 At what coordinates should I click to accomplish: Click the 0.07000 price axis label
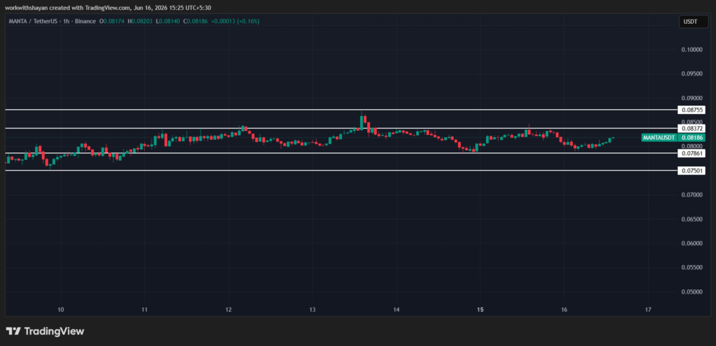[x=692, y=195]
